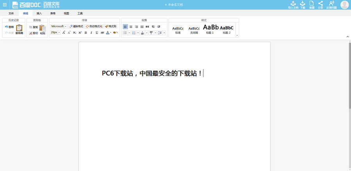Click the 下载 download icon
This screenshot has height=171, width=351.
[303, 4]
